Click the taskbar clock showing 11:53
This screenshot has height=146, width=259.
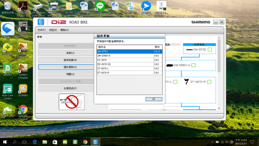click(241, 142)
